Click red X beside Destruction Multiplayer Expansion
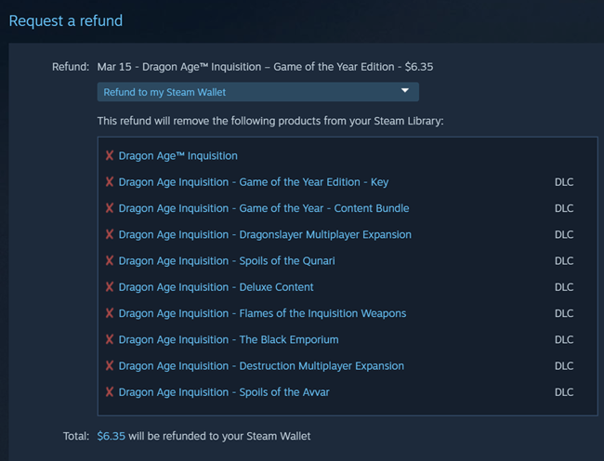604x461 pixels. tap(110, 366)
